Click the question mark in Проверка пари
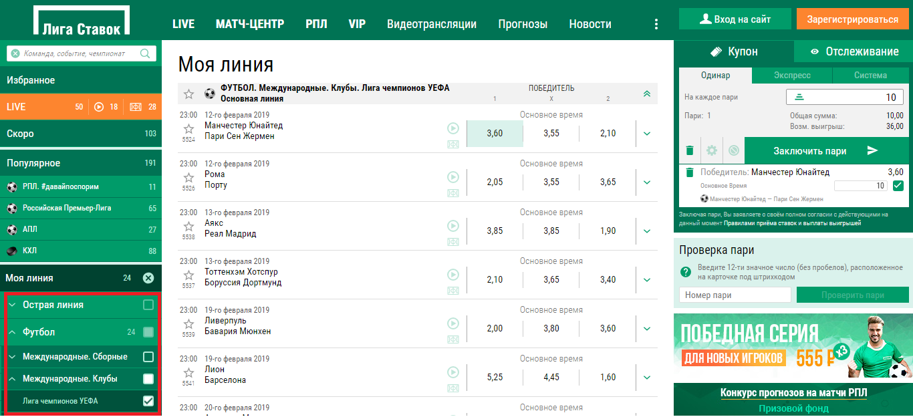This screenshot has width=913, height=417. [x=685, y=272]
